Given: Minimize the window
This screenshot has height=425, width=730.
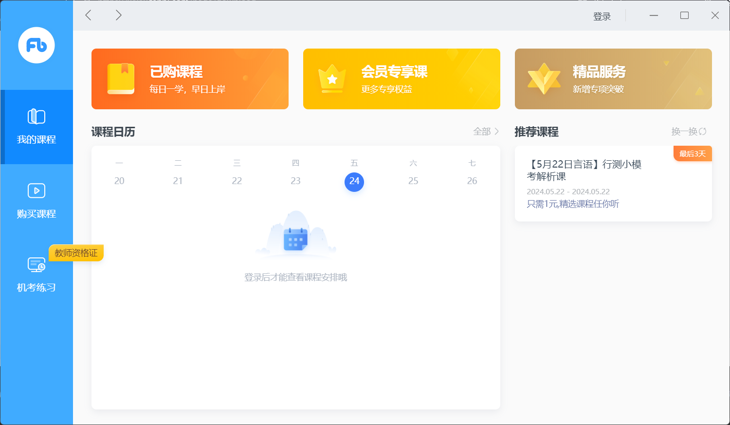Looking at the screenshot, I should click(654, 16).
